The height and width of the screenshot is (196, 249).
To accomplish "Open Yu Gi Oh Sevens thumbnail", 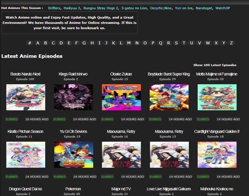I will click(x=74, y=155).
